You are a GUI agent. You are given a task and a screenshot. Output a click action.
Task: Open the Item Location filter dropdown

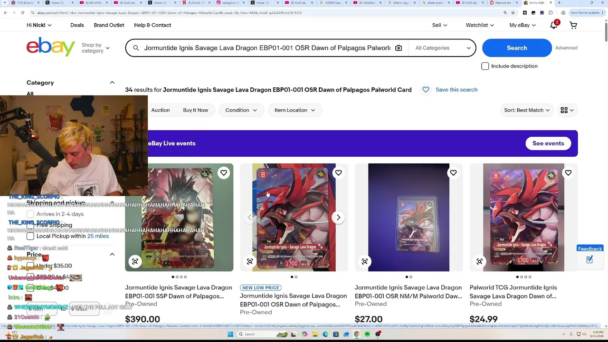point(295,110)
